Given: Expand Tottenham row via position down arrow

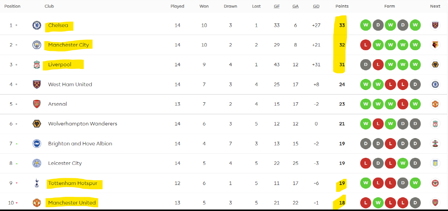Looking at the screenshot, I should pos(16,183).
